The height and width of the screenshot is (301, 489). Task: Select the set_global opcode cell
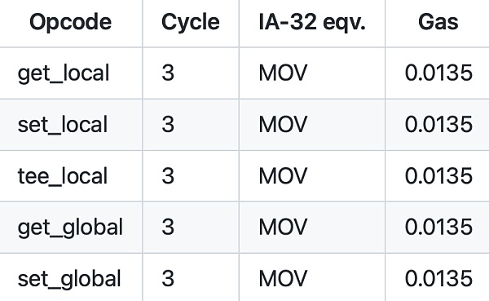click(x=69, y=279)
